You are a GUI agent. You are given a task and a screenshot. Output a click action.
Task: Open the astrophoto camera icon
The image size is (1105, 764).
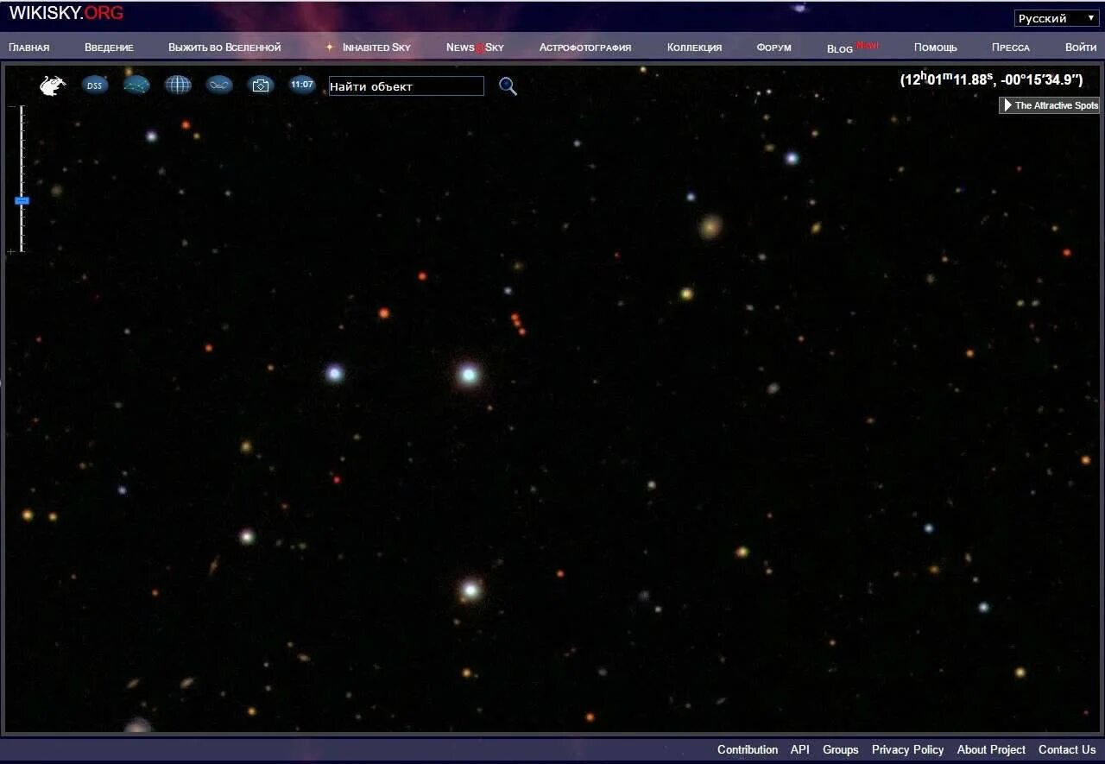[261, 85]
